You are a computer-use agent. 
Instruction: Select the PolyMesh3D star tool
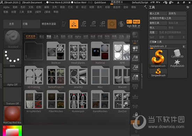177,63
